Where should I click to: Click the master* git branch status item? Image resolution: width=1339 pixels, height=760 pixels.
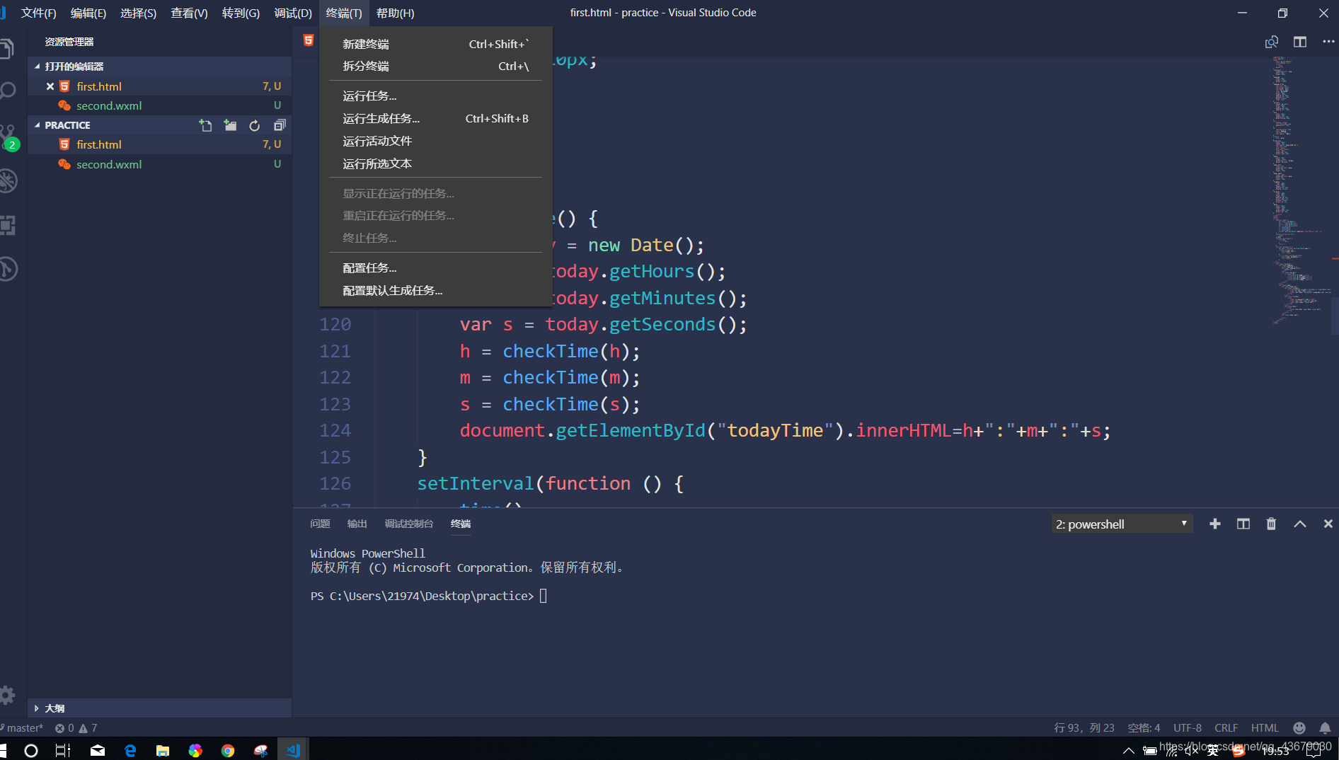23,727
